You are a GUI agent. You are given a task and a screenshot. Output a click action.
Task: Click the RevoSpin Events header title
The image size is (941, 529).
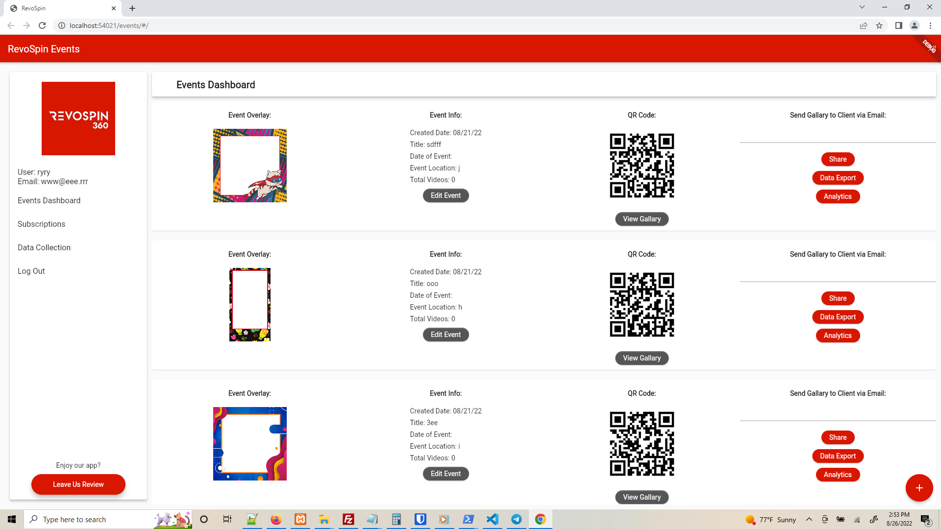44,49
